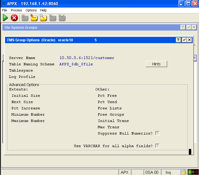Click the Table Naming Scheme field value

76,64
